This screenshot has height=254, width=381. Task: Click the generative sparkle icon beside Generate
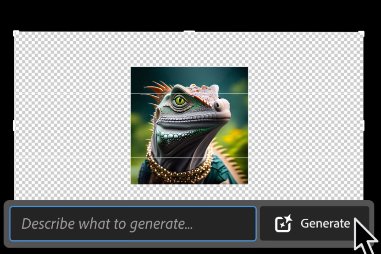tap(283, 223)
